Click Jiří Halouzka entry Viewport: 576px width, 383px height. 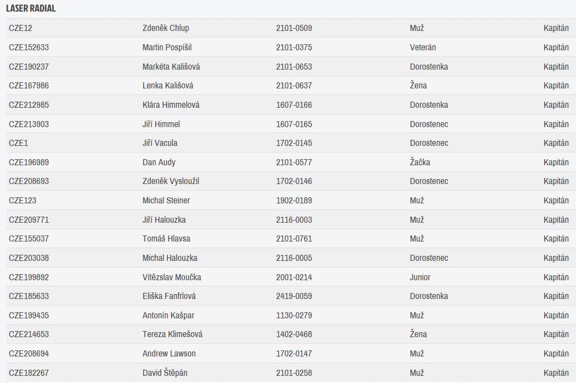pos(164,219)
